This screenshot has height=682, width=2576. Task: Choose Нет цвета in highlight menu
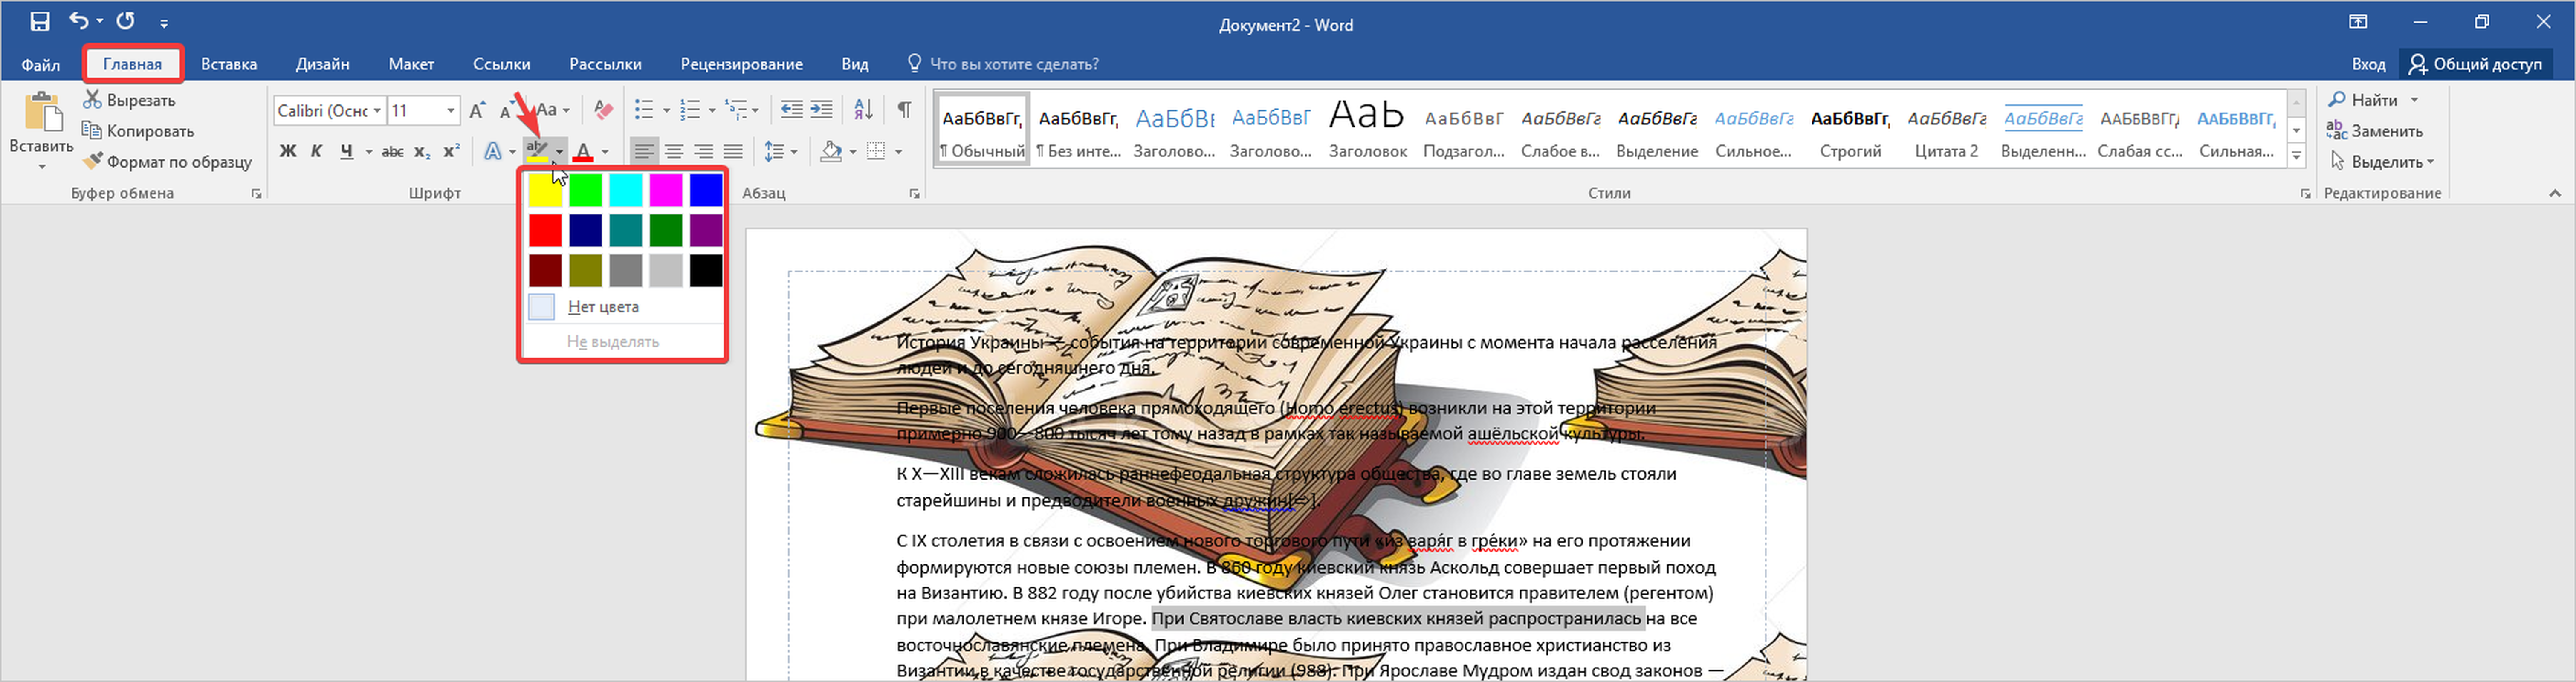[x=602, y=307]
